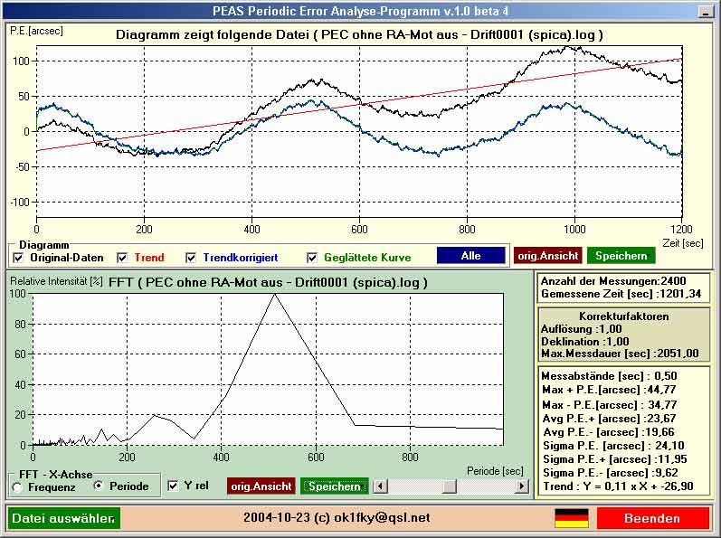Image resolution: width=721 pixels, height=538 pixels.
Task: Quit the program with Beenden
Action: [652, 518]
